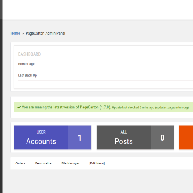Click the PageCarton Admin Panel breadcrumb
Image resolution: width=193 pixels, height=193 pixels.
(x=46, y=33)
